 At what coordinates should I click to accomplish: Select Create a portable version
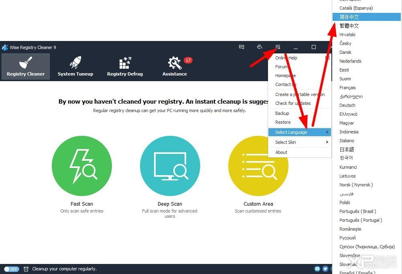299,94
